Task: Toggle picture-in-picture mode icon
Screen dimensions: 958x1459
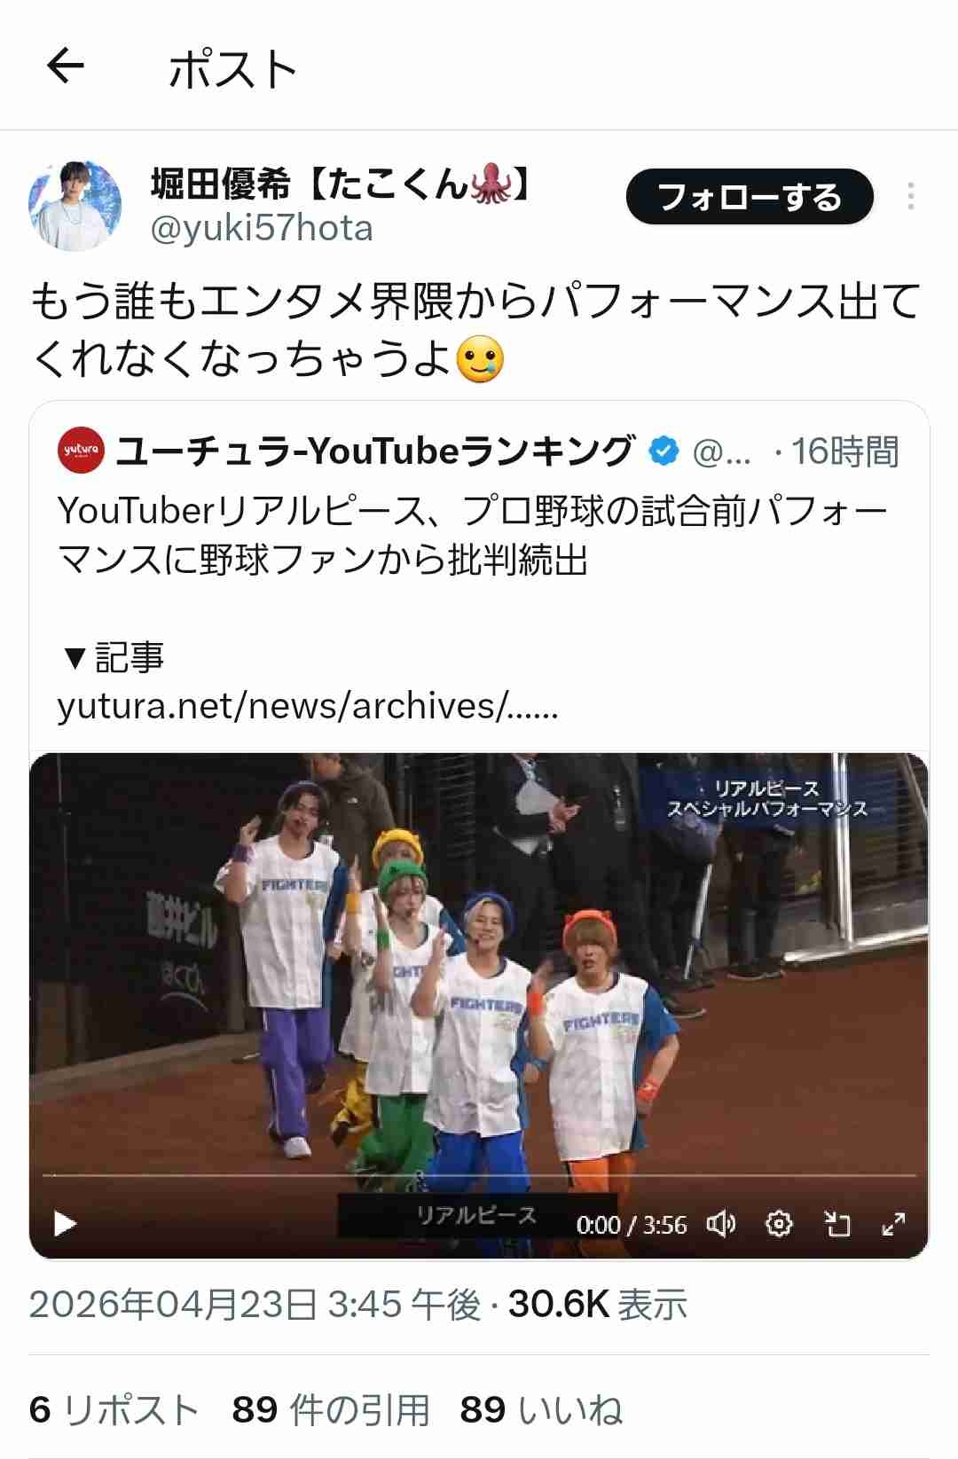Action: (836, 1224)
